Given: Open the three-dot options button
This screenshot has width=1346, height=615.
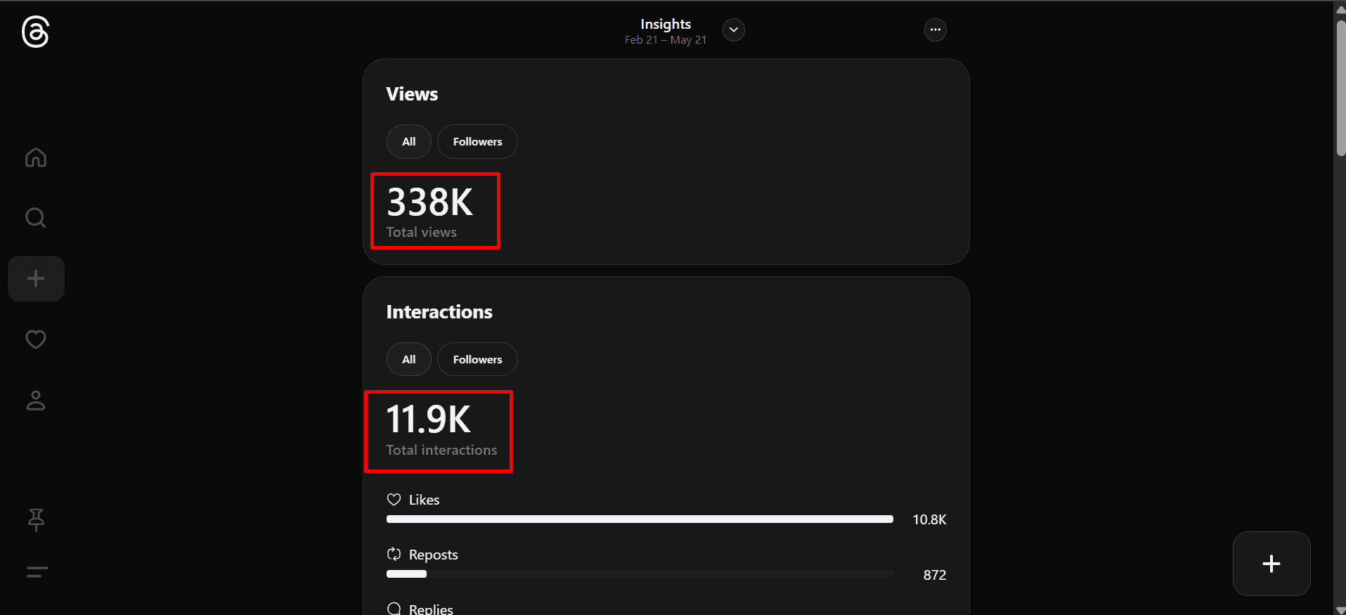Looking at the screenshot, I should (x=935, y=30).
